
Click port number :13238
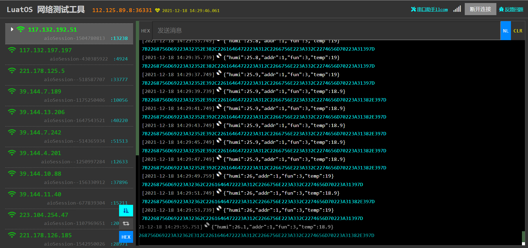tap(119, 38)
